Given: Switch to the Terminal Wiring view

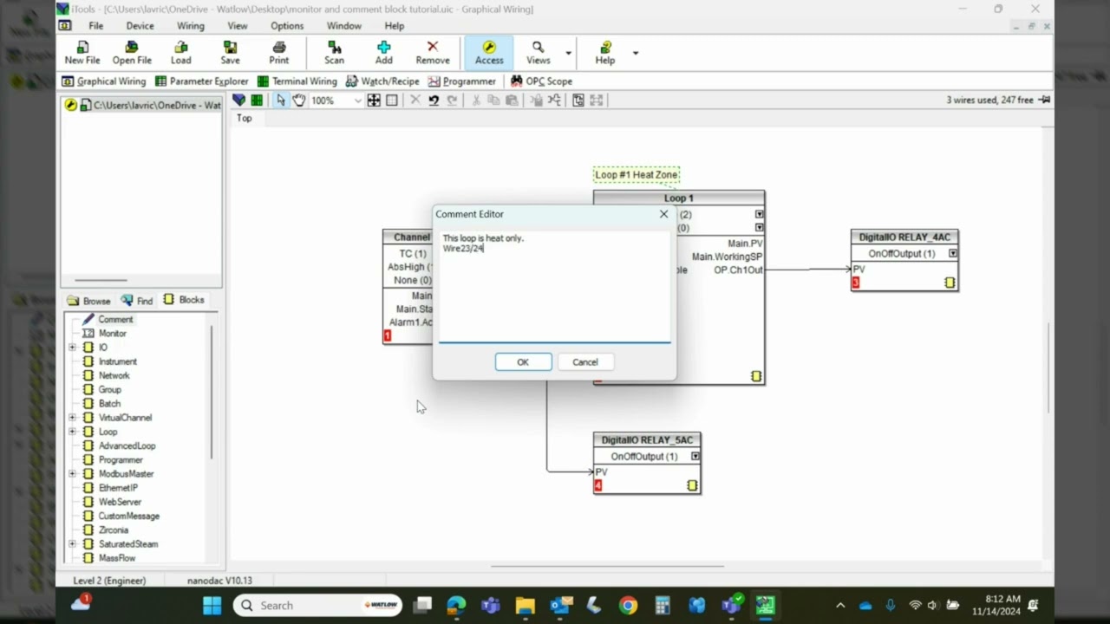Looking at the screenshot, I should tap(297, 81).
